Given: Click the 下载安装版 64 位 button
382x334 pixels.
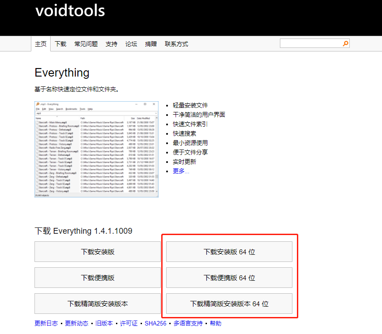Looking at the screenshot, I should tap(229, 251).
